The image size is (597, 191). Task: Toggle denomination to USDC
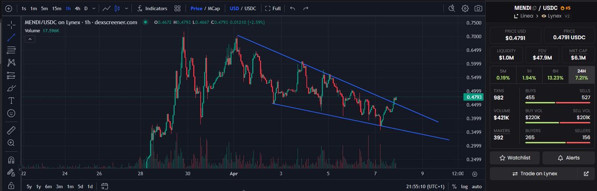pos(250,8)
